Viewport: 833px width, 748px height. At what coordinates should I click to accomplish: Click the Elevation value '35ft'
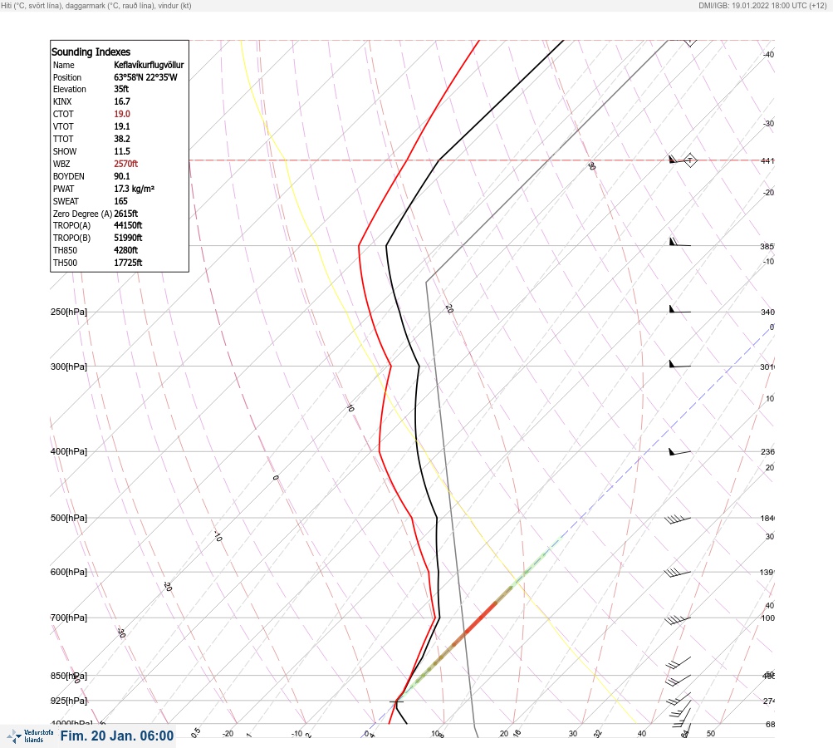point(121,89)
